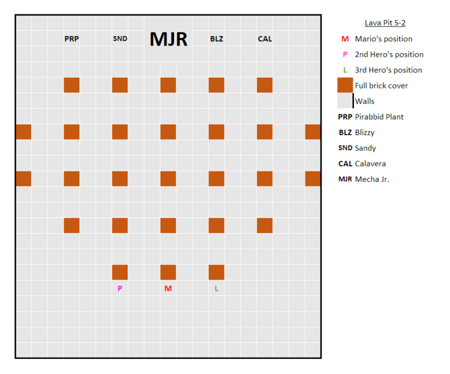Viewport: 450px width, 374px height.
Task: Click the PRP Pirabbid Plant marker on grid
Action: pyautogui.click(x=72, y=39)
